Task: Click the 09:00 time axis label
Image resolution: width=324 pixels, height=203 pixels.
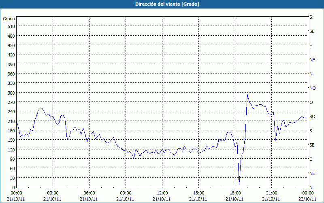Action: [126, 193]
